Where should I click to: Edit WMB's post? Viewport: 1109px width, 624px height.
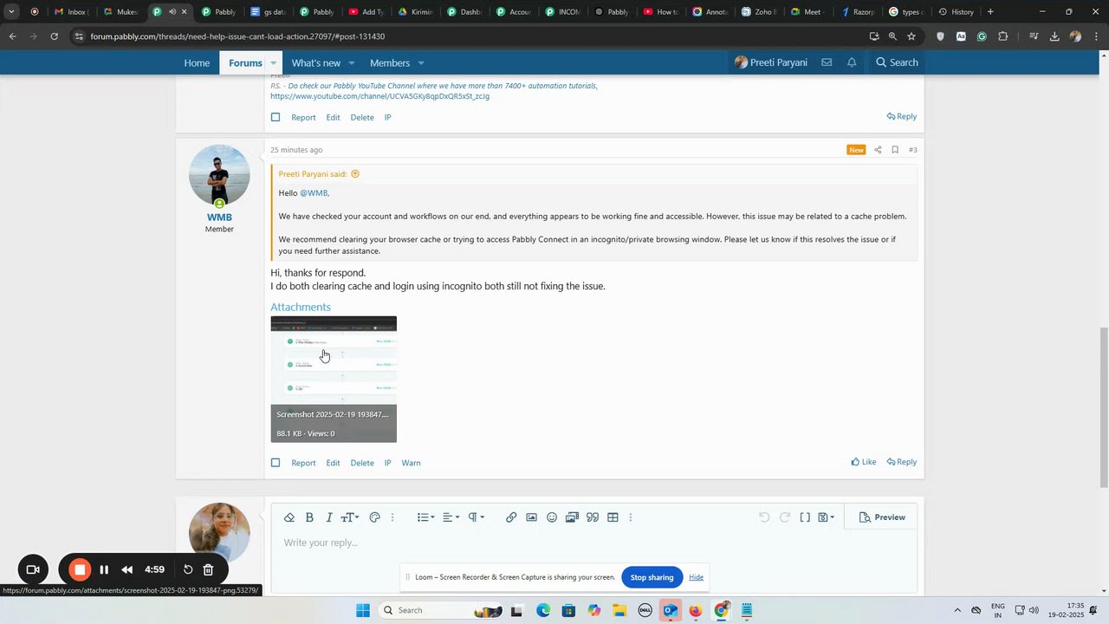click(333, 463)
